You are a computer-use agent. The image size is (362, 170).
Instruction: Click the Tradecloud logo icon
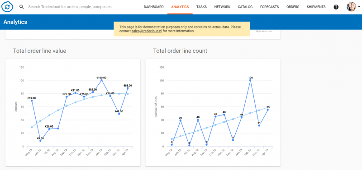pyautogui.click(x=7, y=7)
